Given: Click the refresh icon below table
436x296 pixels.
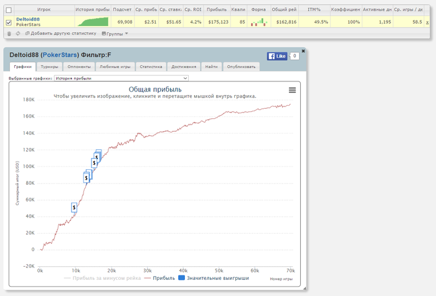Looking at the screenshot, I should (x=18, y=34).
